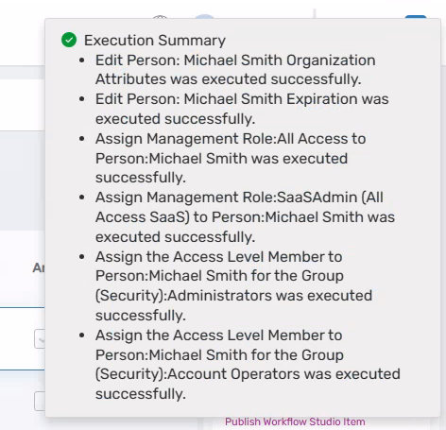The height and width of the screenshot is (430, 446).
Task: Select the SaaSAdmin role assignment message
Action: [245, 217]
